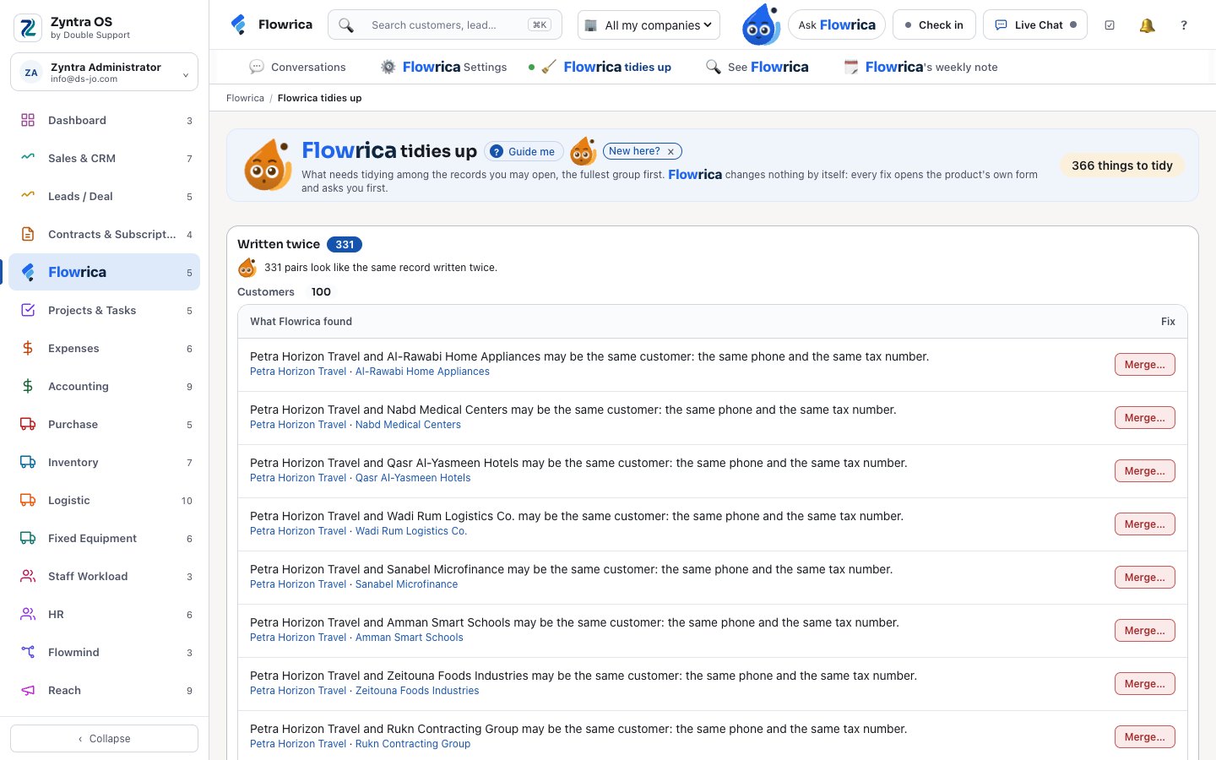Open the Guide me helper
Viewport: 1216px width, 760px height.
[x=524, y=152]
